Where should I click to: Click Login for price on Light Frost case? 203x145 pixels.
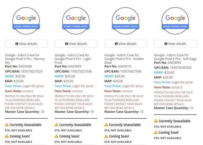click(83, 86)
